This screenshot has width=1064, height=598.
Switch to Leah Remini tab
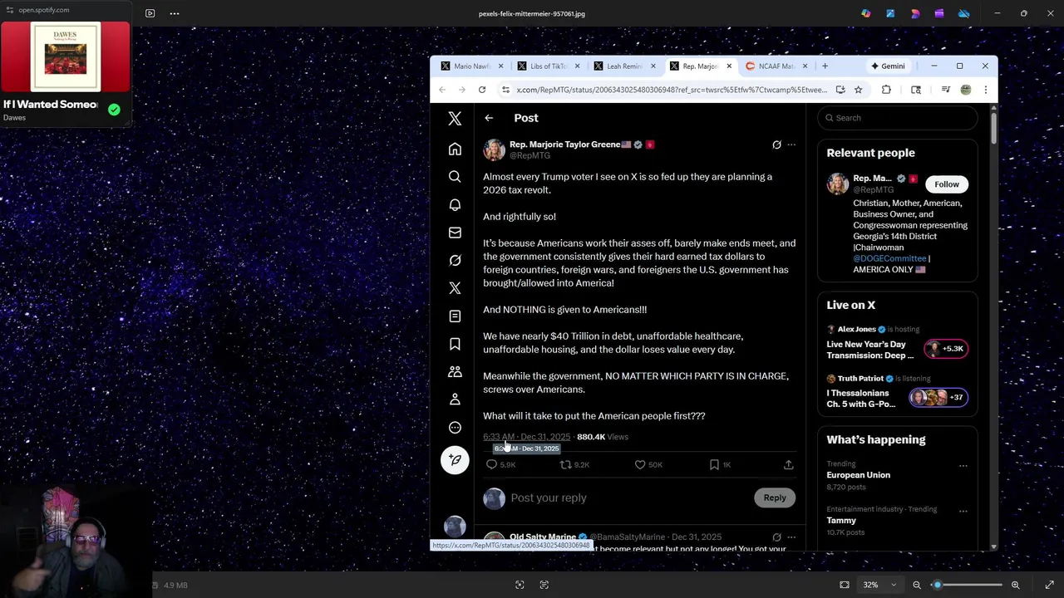(624, 66)
